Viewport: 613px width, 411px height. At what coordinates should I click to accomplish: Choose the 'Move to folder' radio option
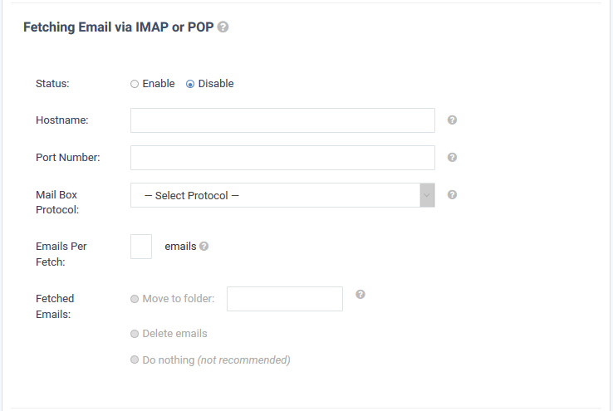135,299
